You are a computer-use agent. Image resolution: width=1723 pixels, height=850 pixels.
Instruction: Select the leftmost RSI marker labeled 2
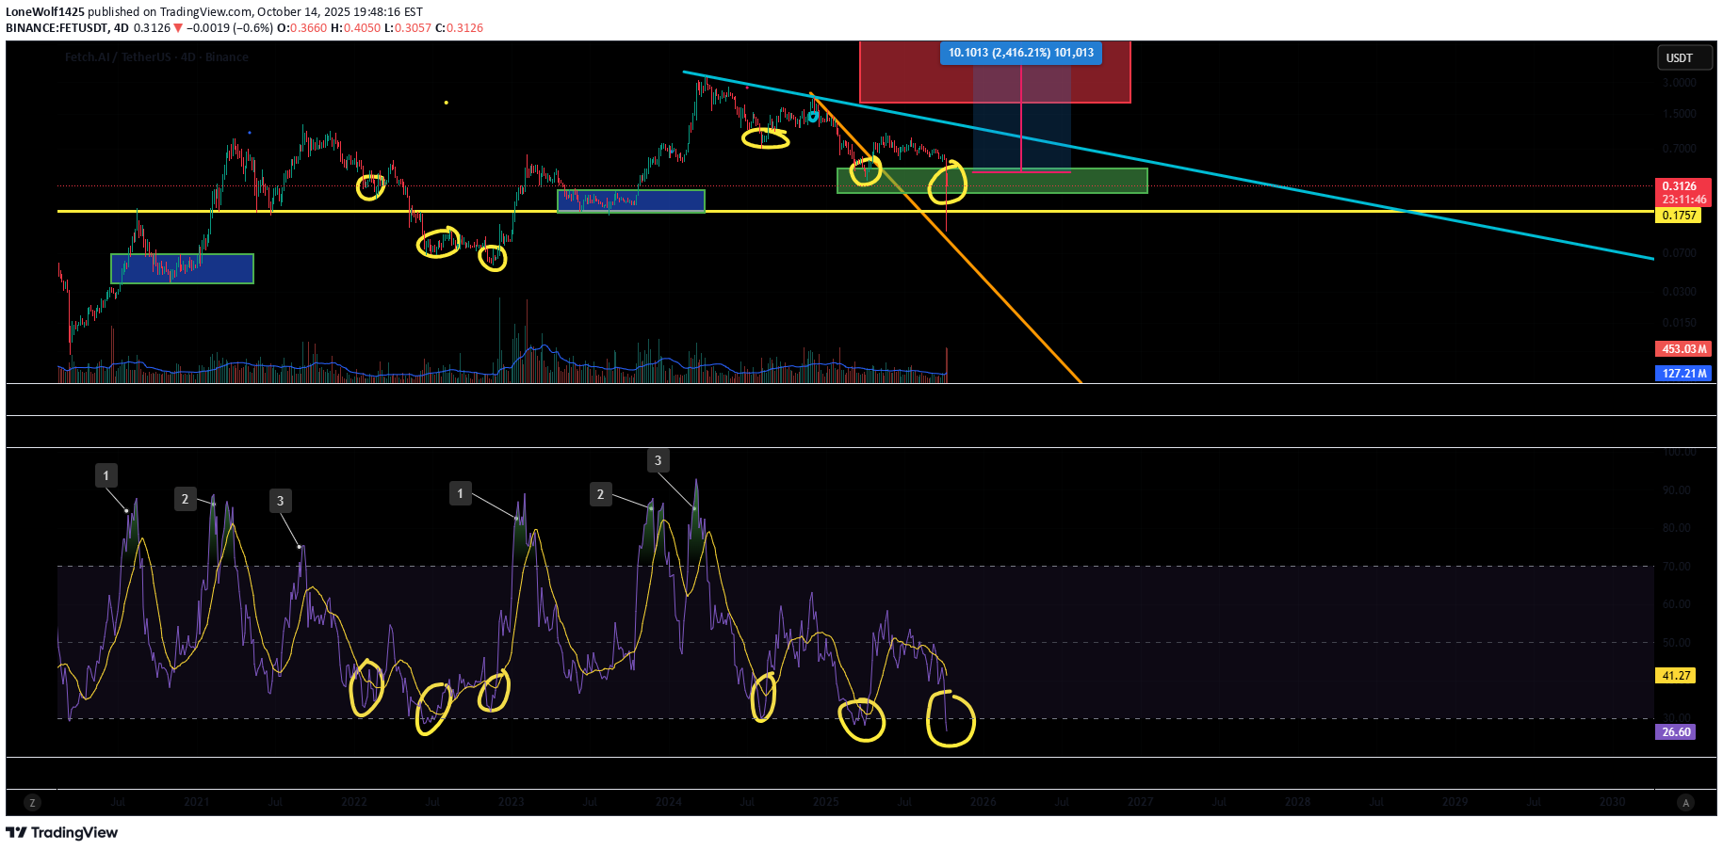185,499
